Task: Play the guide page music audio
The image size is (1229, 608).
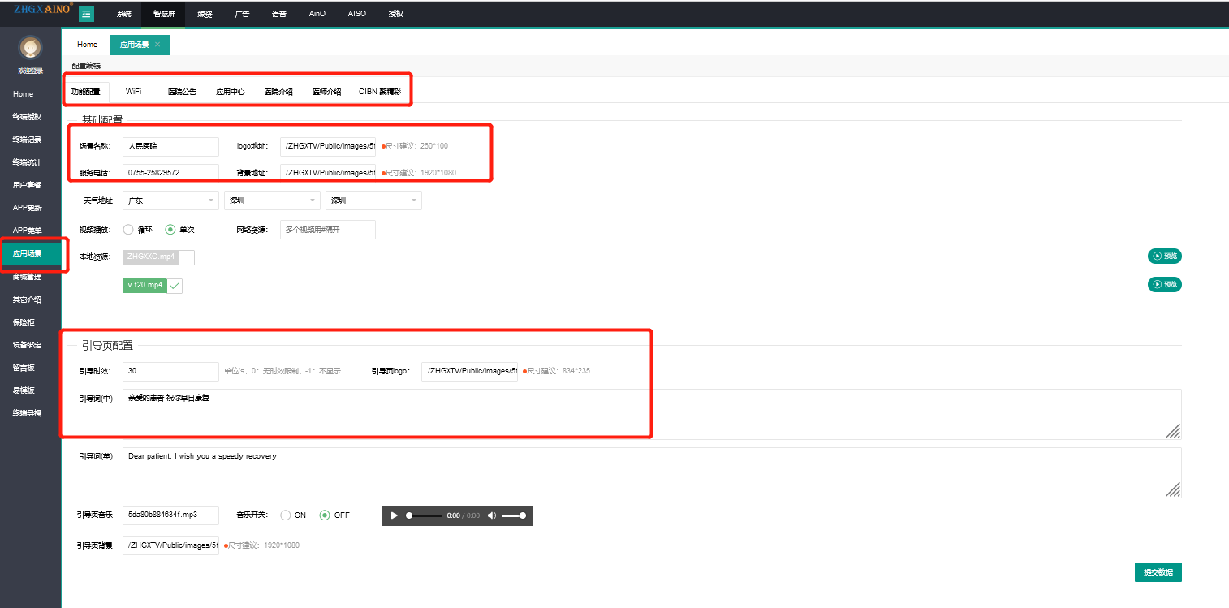Action: click(395, 515)
